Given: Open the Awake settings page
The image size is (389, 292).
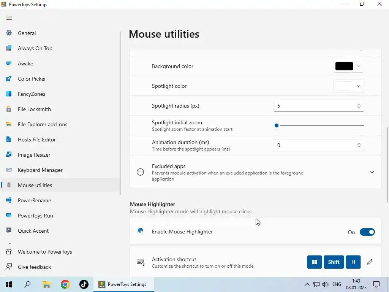Looking at the screenshot, I should point(61,63).
